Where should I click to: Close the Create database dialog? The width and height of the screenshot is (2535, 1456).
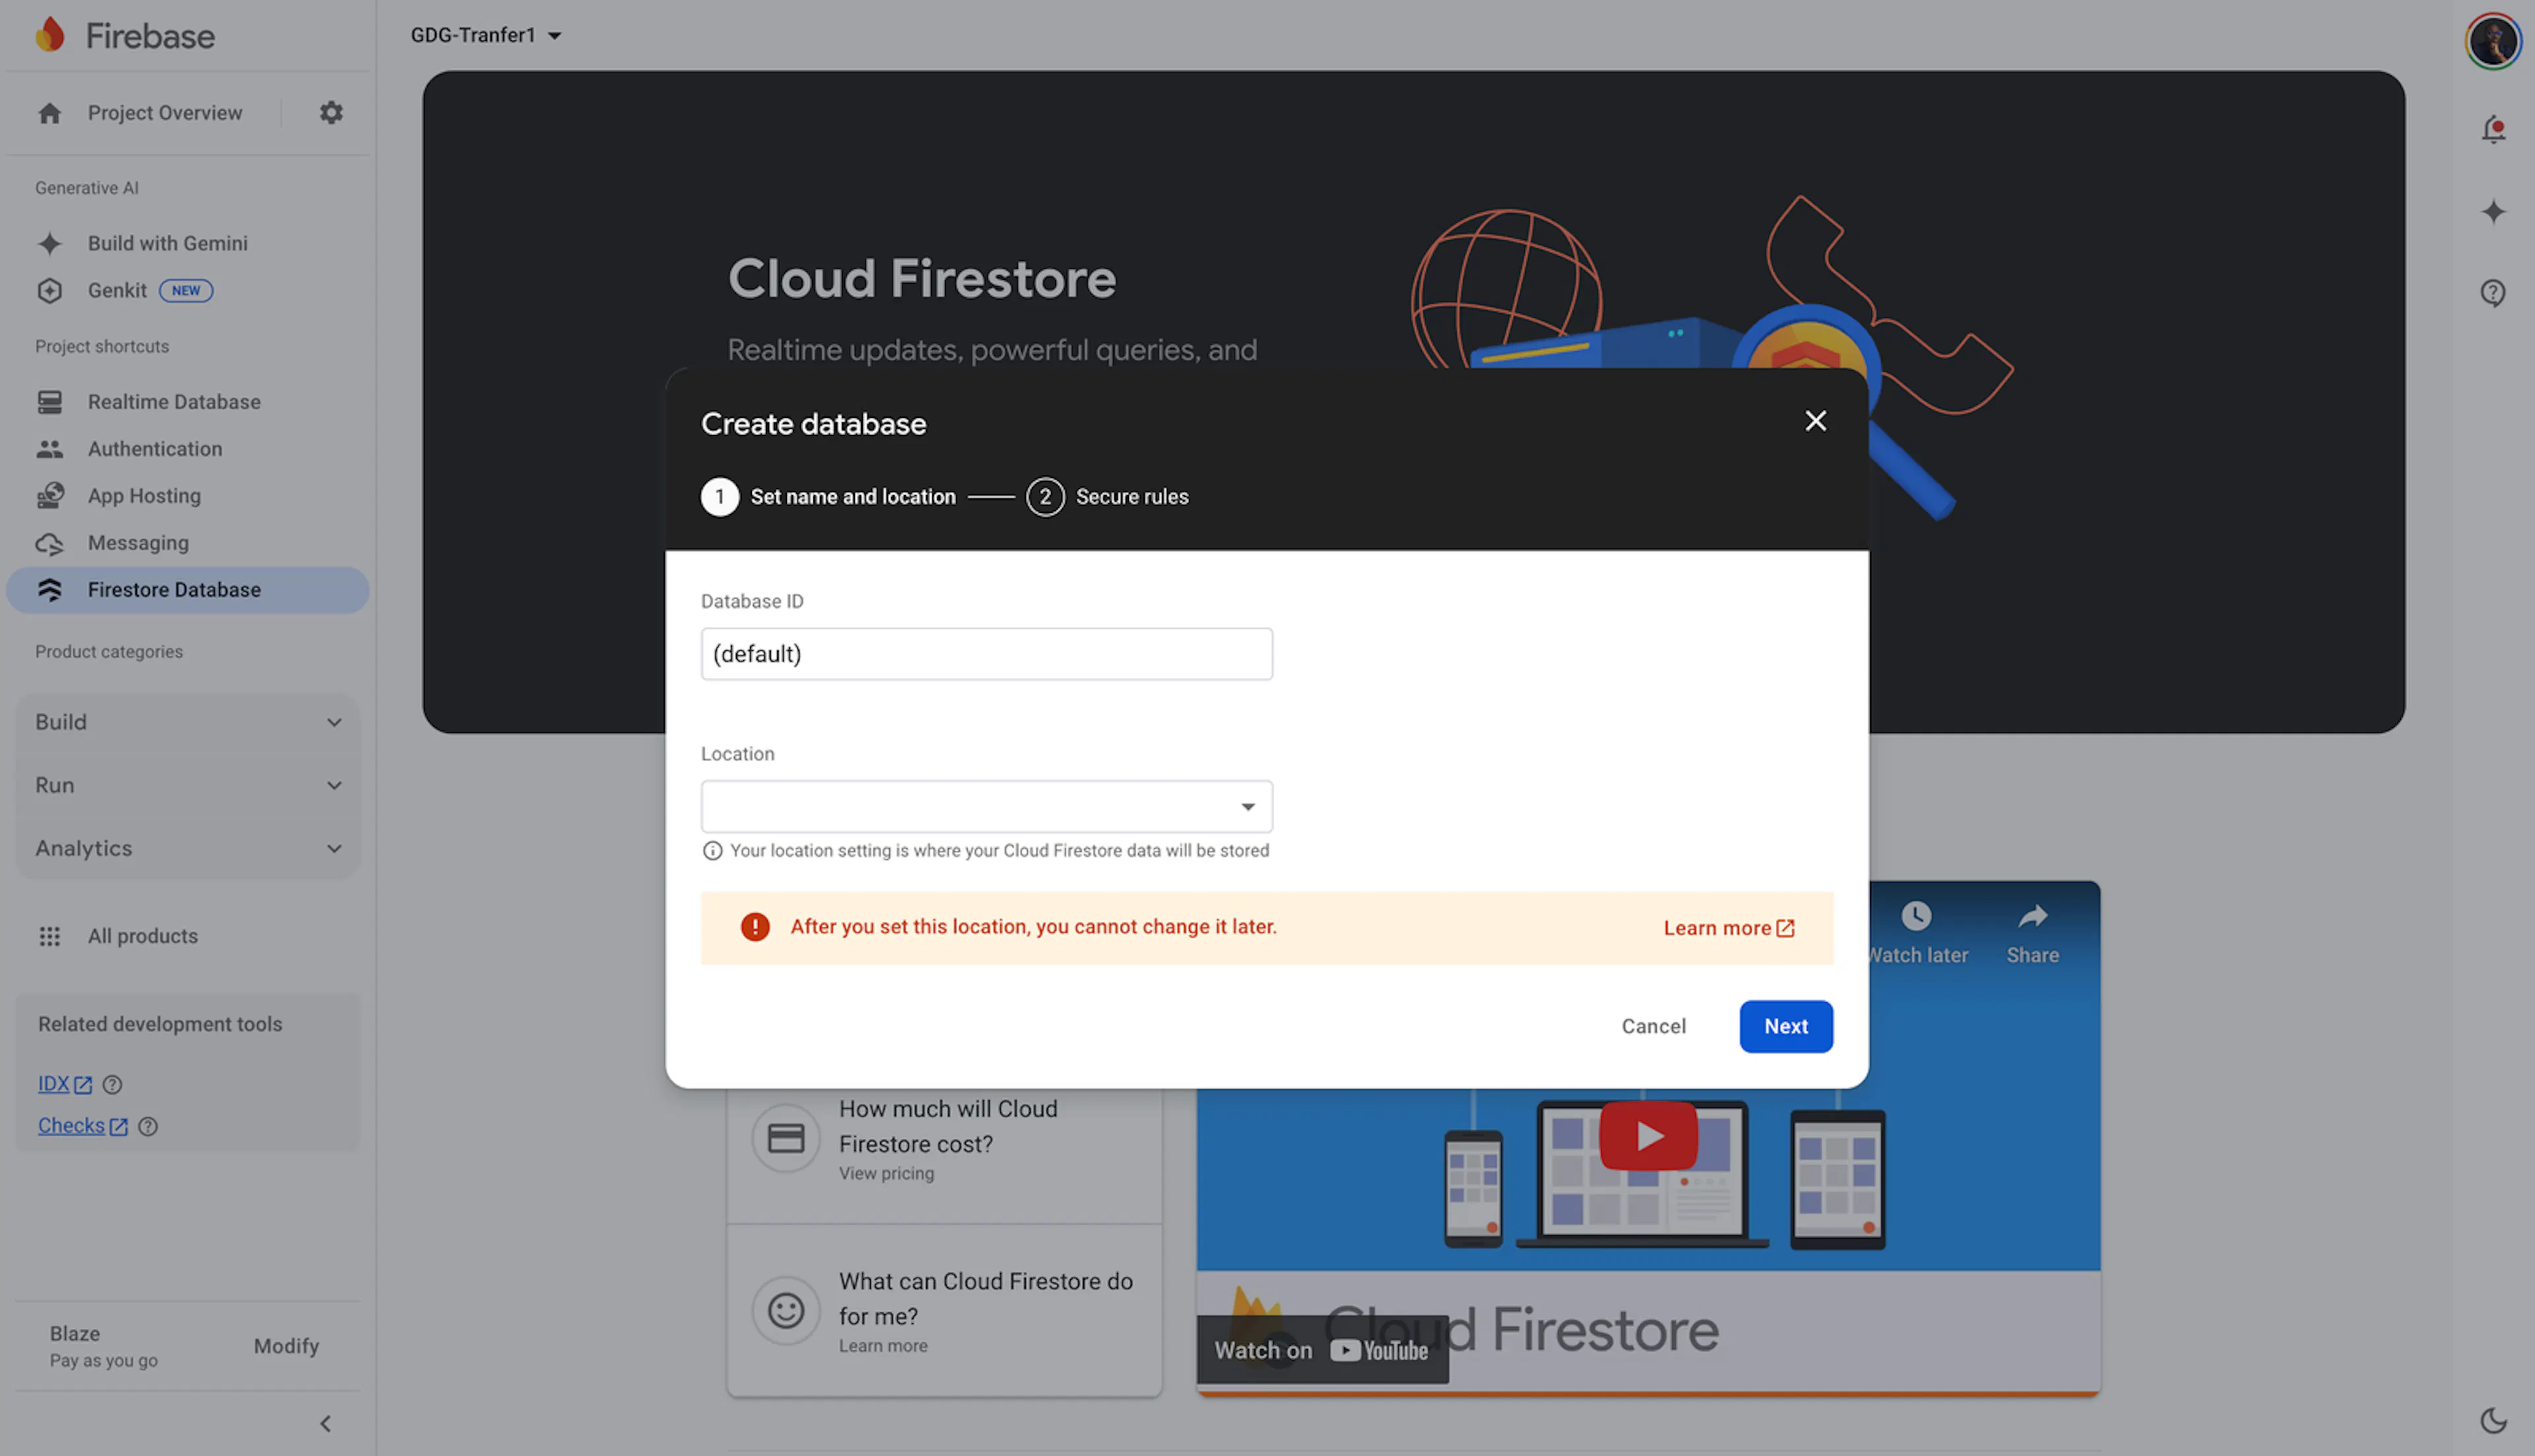pyautogui.click(x=1815, y=421)
